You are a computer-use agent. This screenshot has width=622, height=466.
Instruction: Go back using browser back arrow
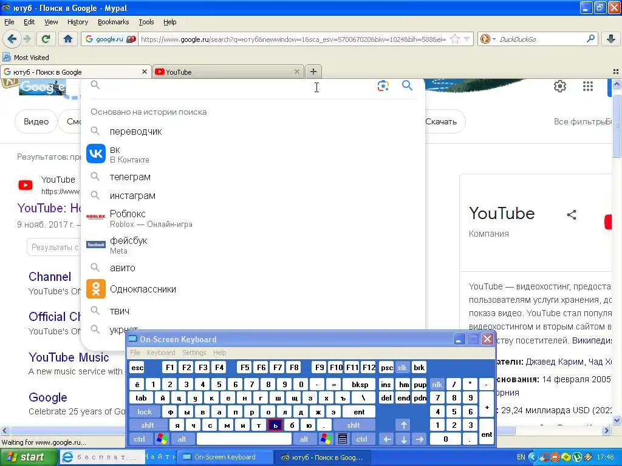pyautogui.click(x=12, y=39)
